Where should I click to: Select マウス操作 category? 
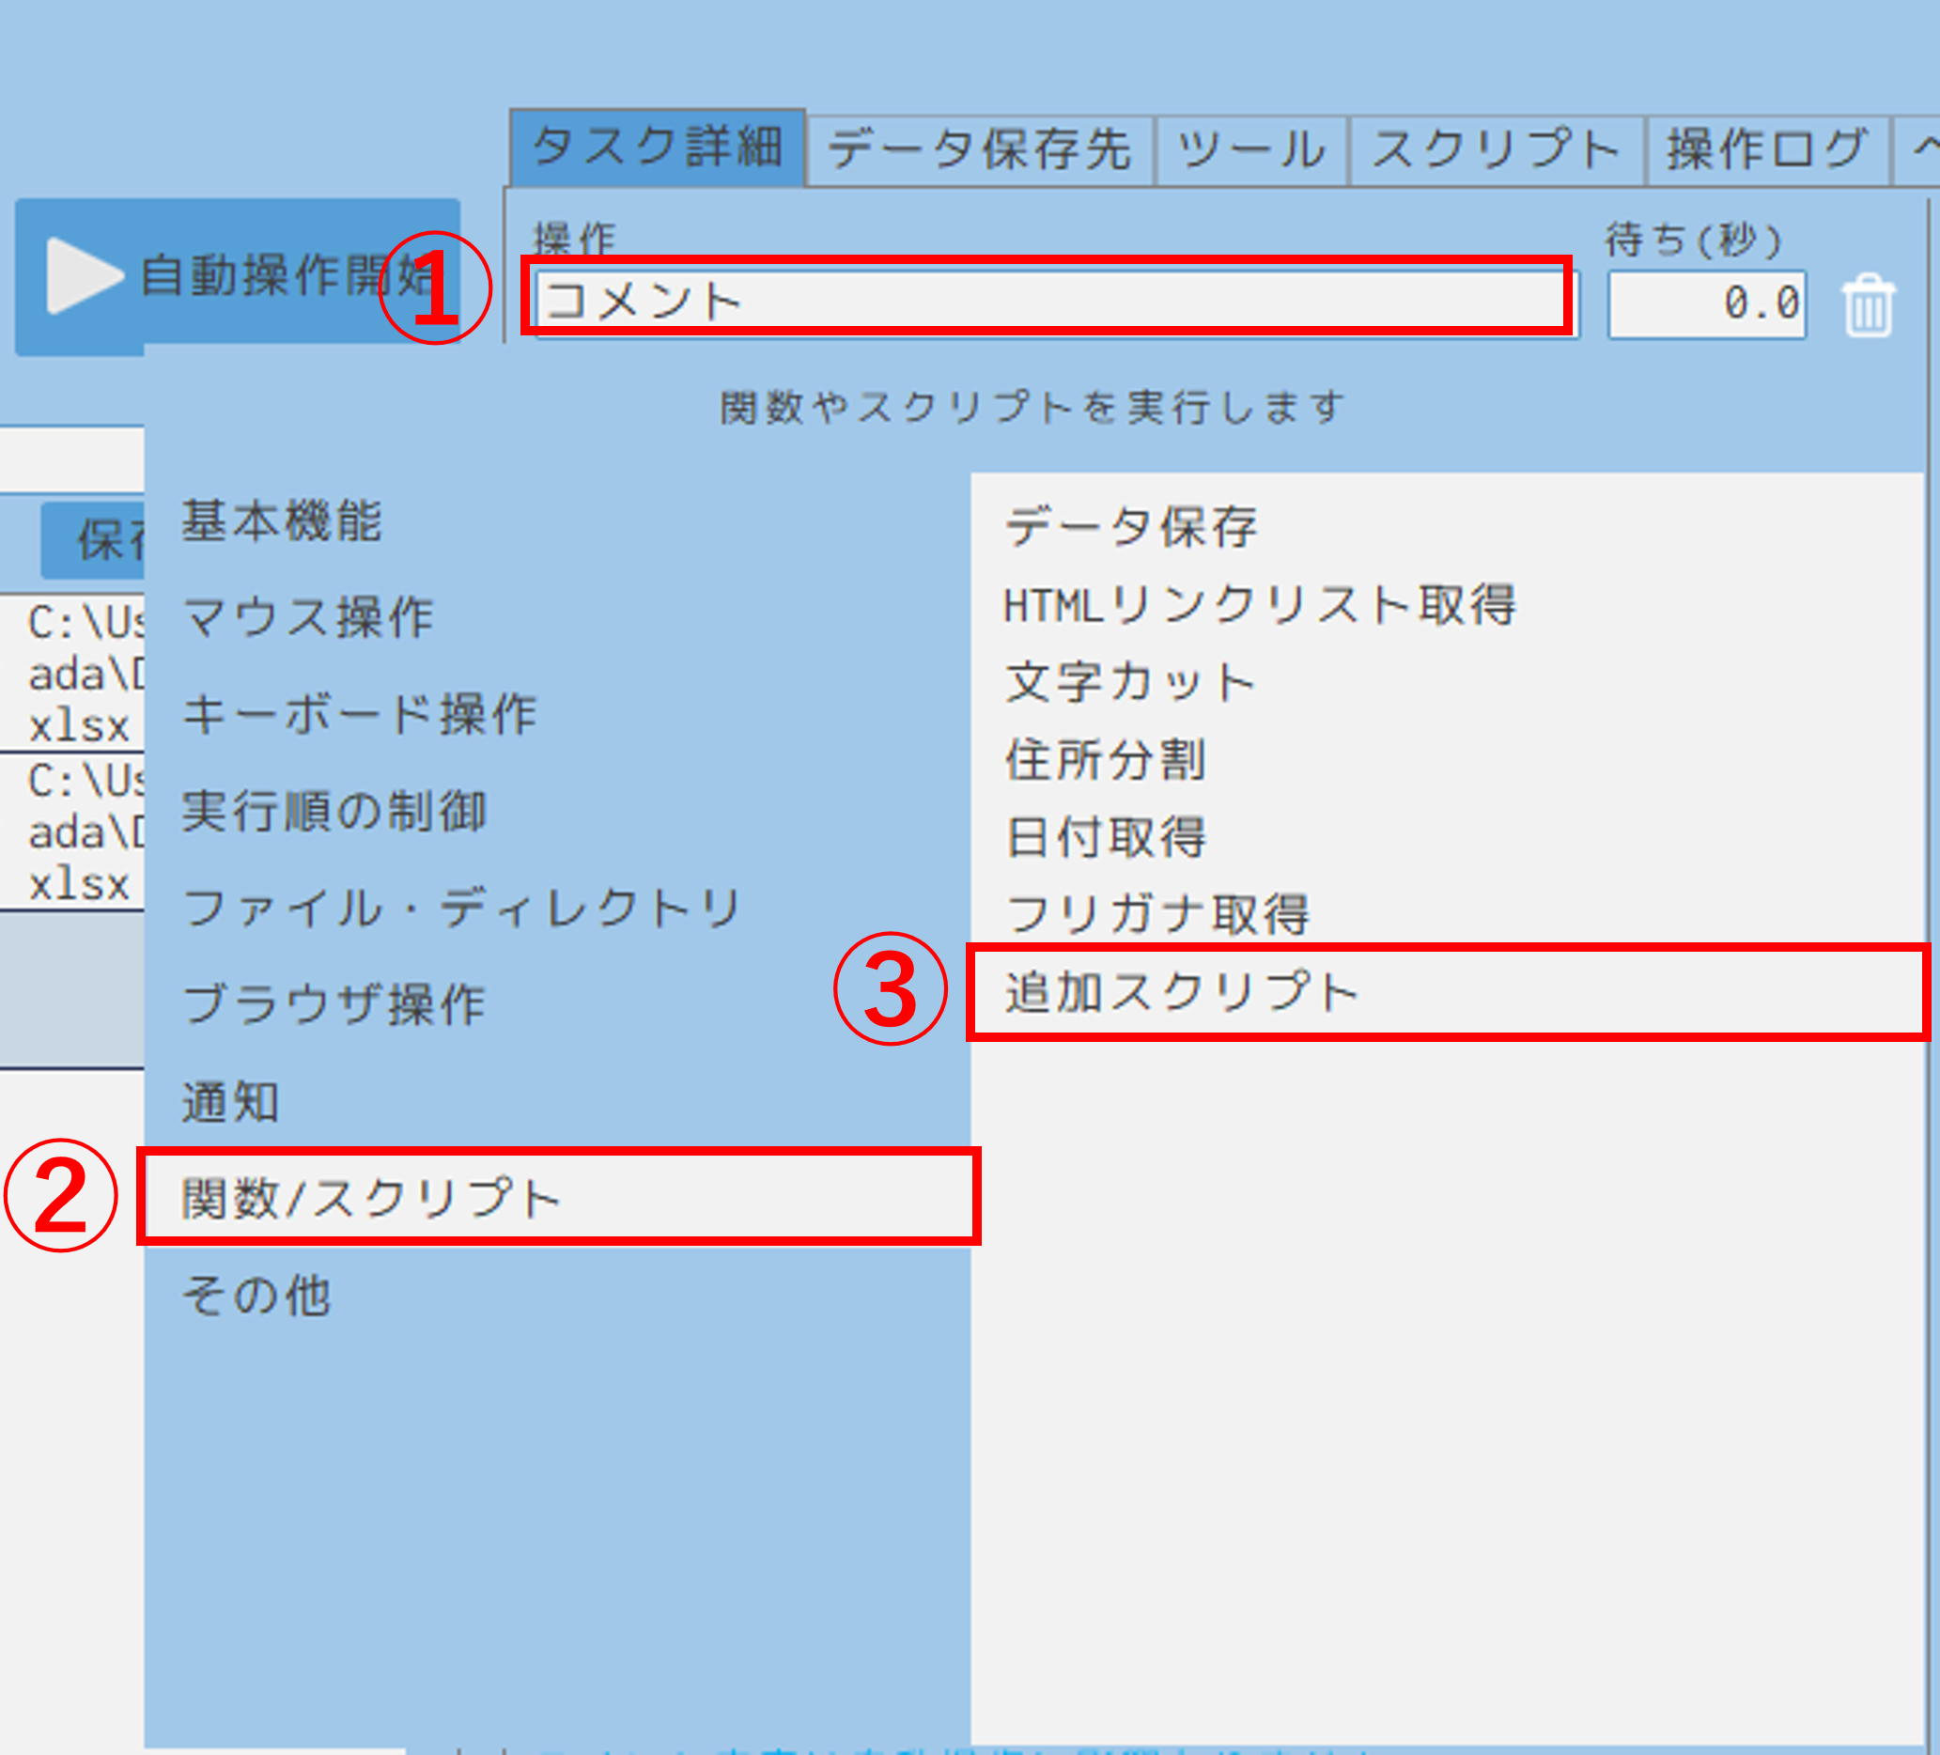308,617
